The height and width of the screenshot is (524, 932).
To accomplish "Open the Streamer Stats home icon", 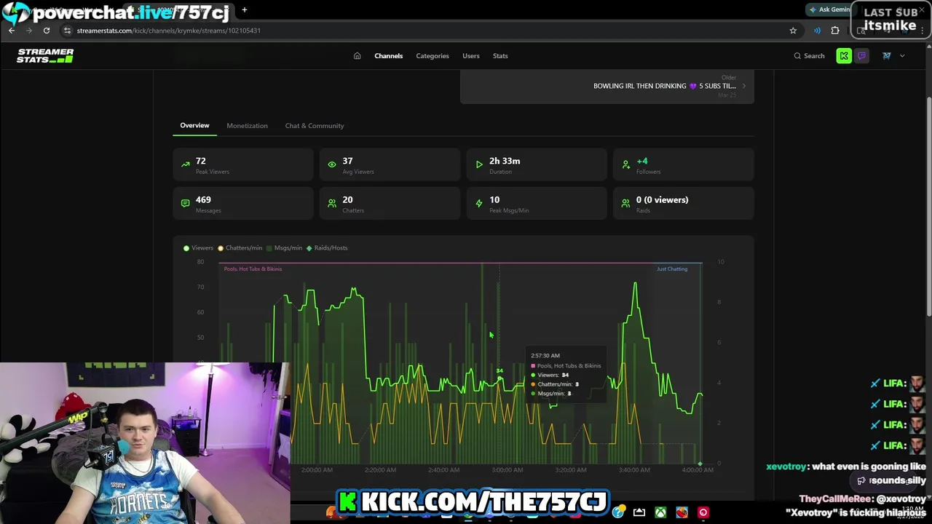I will tap(357, 56).
